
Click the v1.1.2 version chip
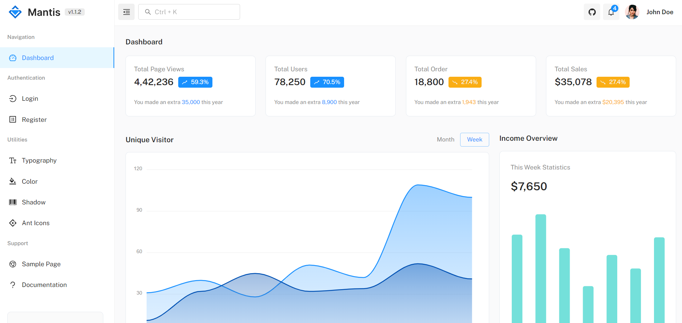click(x=75, y=12)
